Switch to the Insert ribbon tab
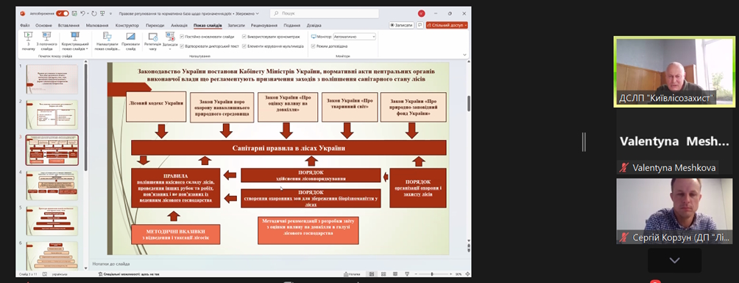739x283 pixels. [68, 26]
